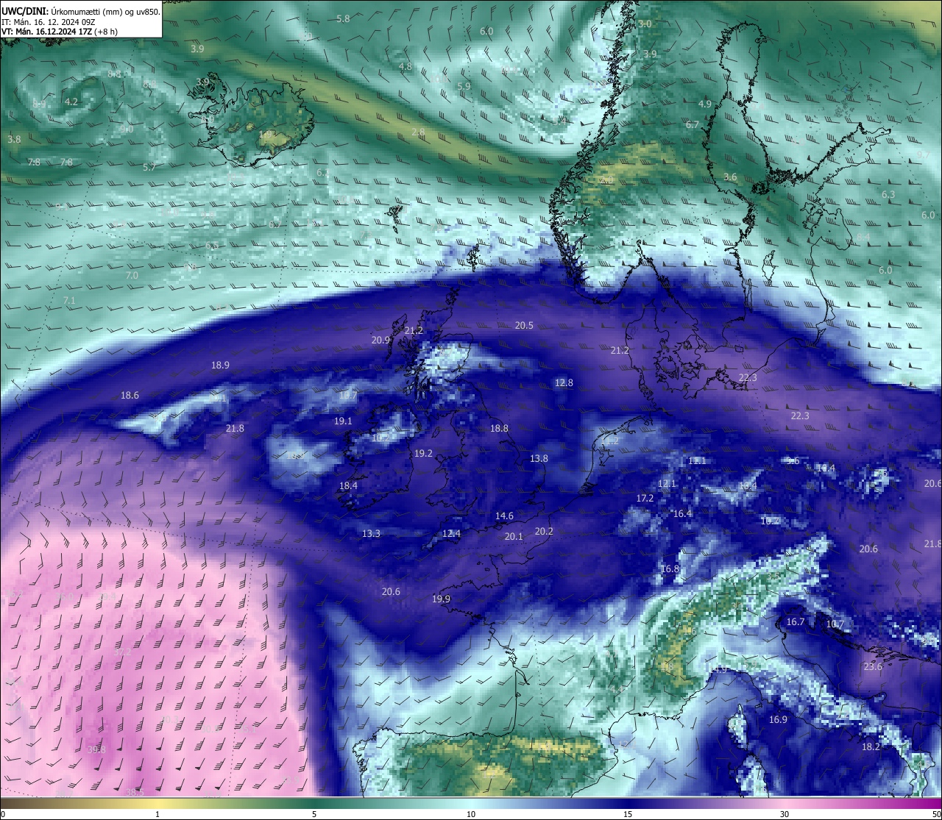Image resolution: width=942 pixels, height=820 pixels.
Task: Click the 18.9 value label
Action: 220,365
